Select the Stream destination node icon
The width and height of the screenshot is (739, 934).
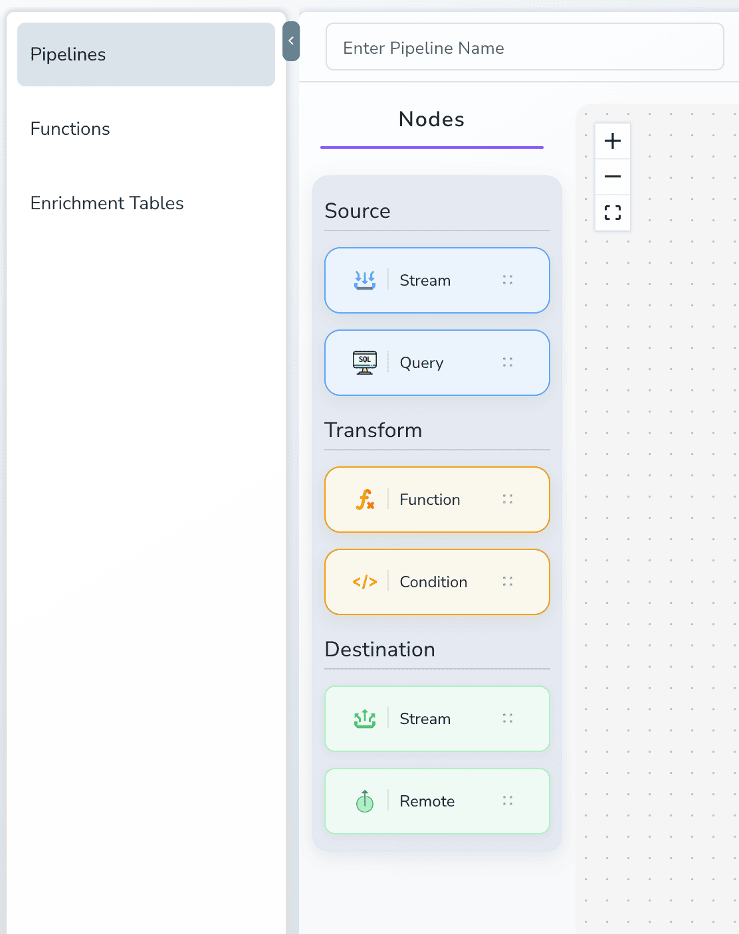(364, 718)
